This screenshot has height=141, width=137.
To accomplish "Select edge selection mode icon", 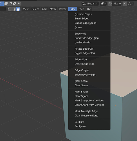I will point(14,9).
